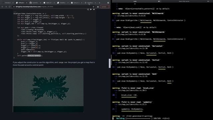Click terminal path src/map_builders/dla.rs:11:42
This screenshot has height=120, width=213.
pos(133,62)
